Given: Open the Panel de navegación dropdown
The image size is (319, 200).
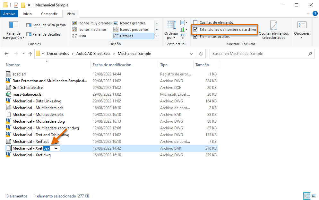Looking at the screenshot, I should (13, 30).
